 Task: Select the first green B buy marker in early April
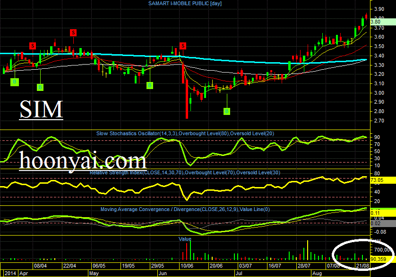point(15,82)
